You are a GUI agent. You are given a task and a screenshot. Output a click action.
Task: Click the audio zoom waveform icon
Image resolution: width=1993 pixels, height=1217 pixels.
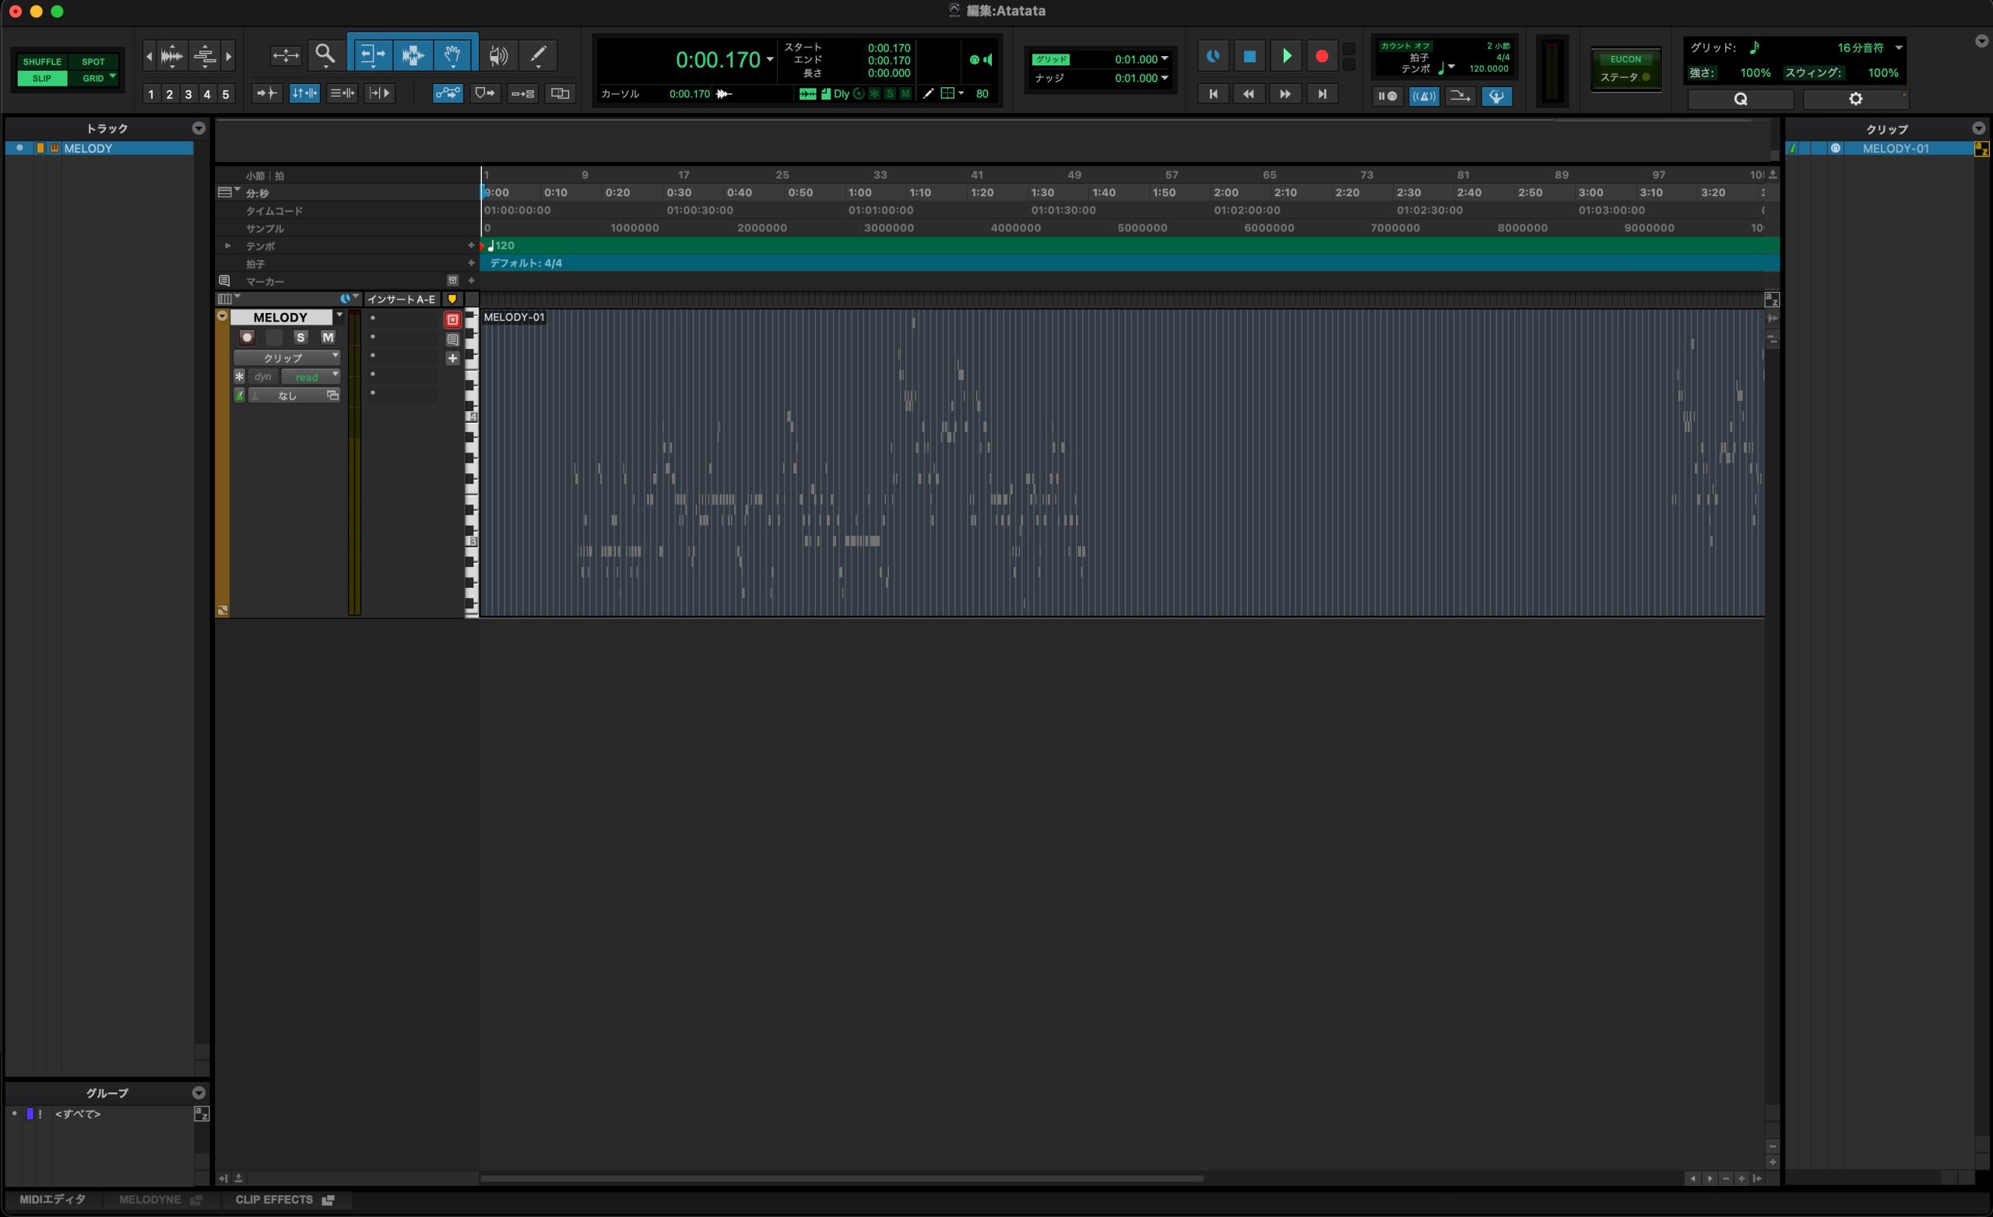click(x=171, y=56)
